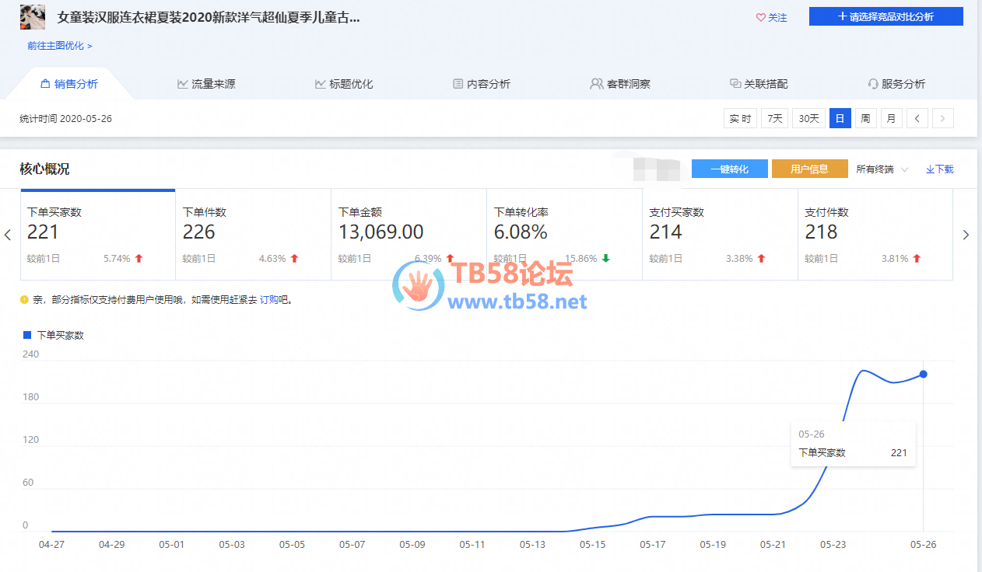Viewport: 982px width, 572px height.
Task: Open the 标题优化 tab
Action: (x=344, y=84)
